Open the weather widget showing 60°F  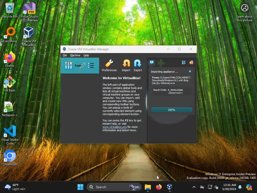click(x=15, y=187)
